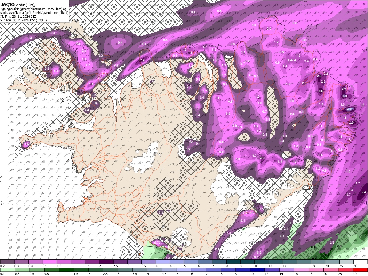Pick snow scale swatch between 0.2 and 0.3

(7, 262)
